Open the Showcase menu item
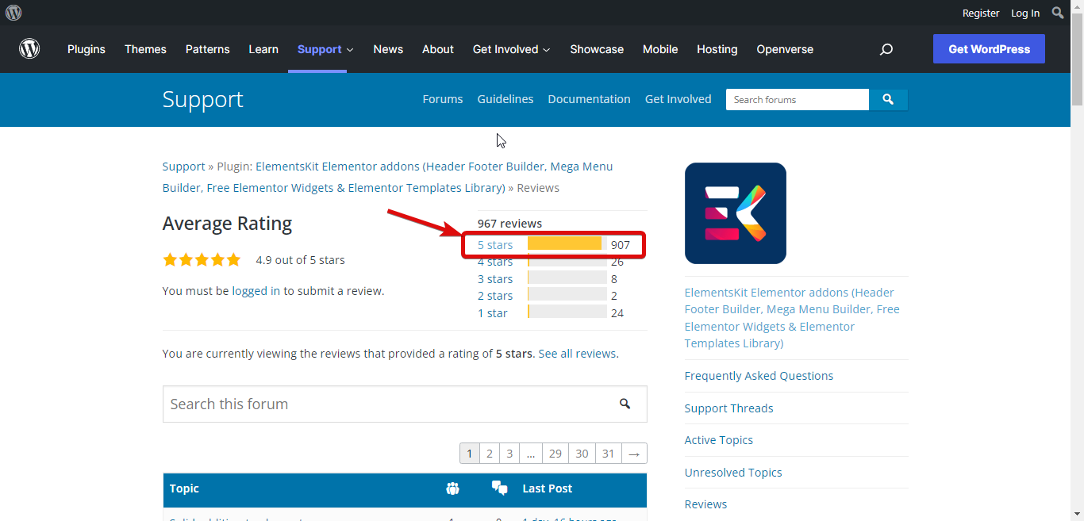The width and height of the screenshot is (1084, 521). pos(597,49)
